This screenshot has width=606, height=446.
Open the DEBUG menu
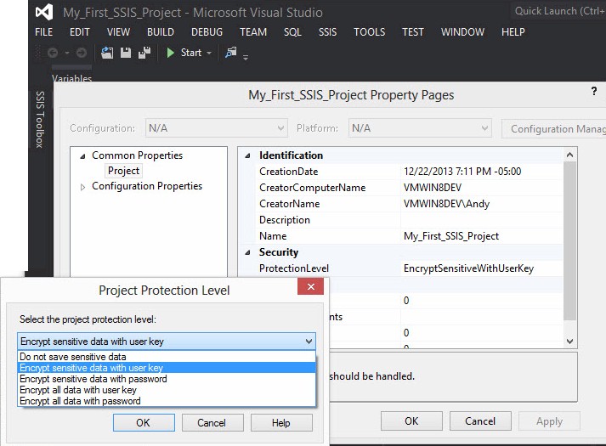tap(207, 32)
